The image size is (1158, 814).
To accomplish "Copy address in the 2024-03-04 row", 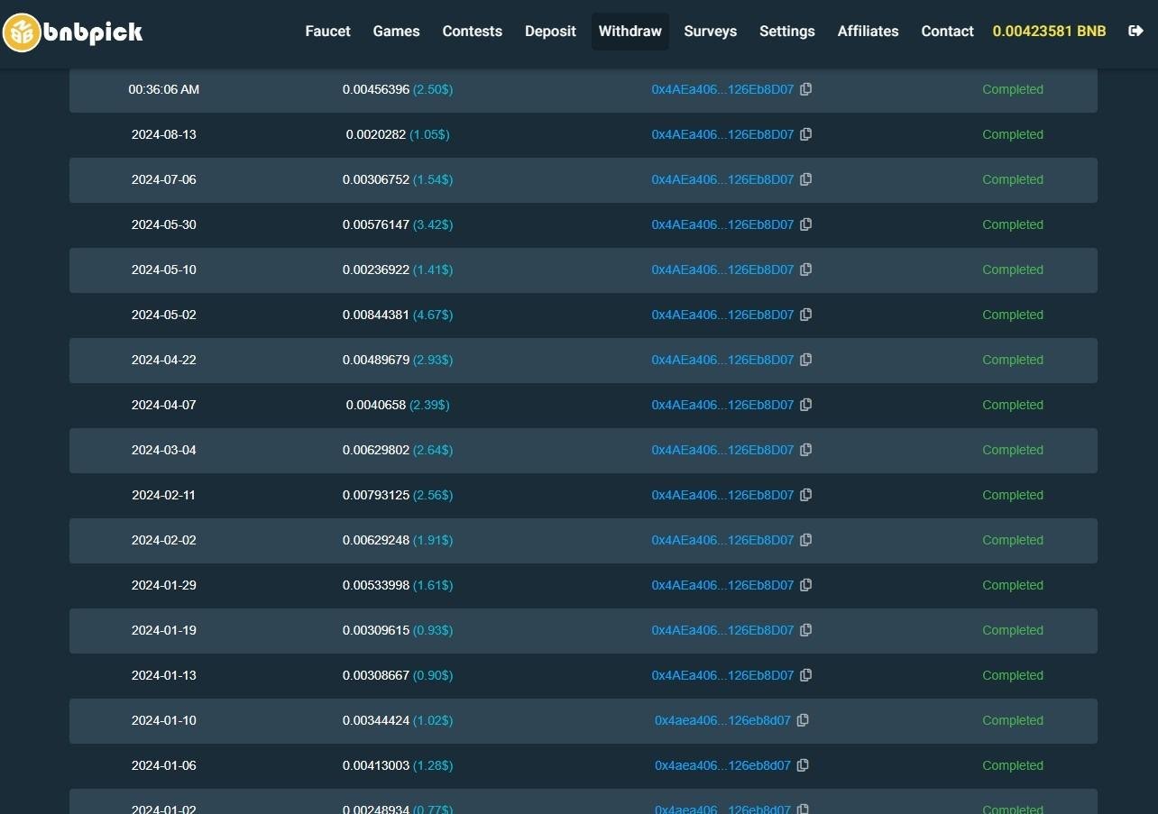I will pos(806,450).
